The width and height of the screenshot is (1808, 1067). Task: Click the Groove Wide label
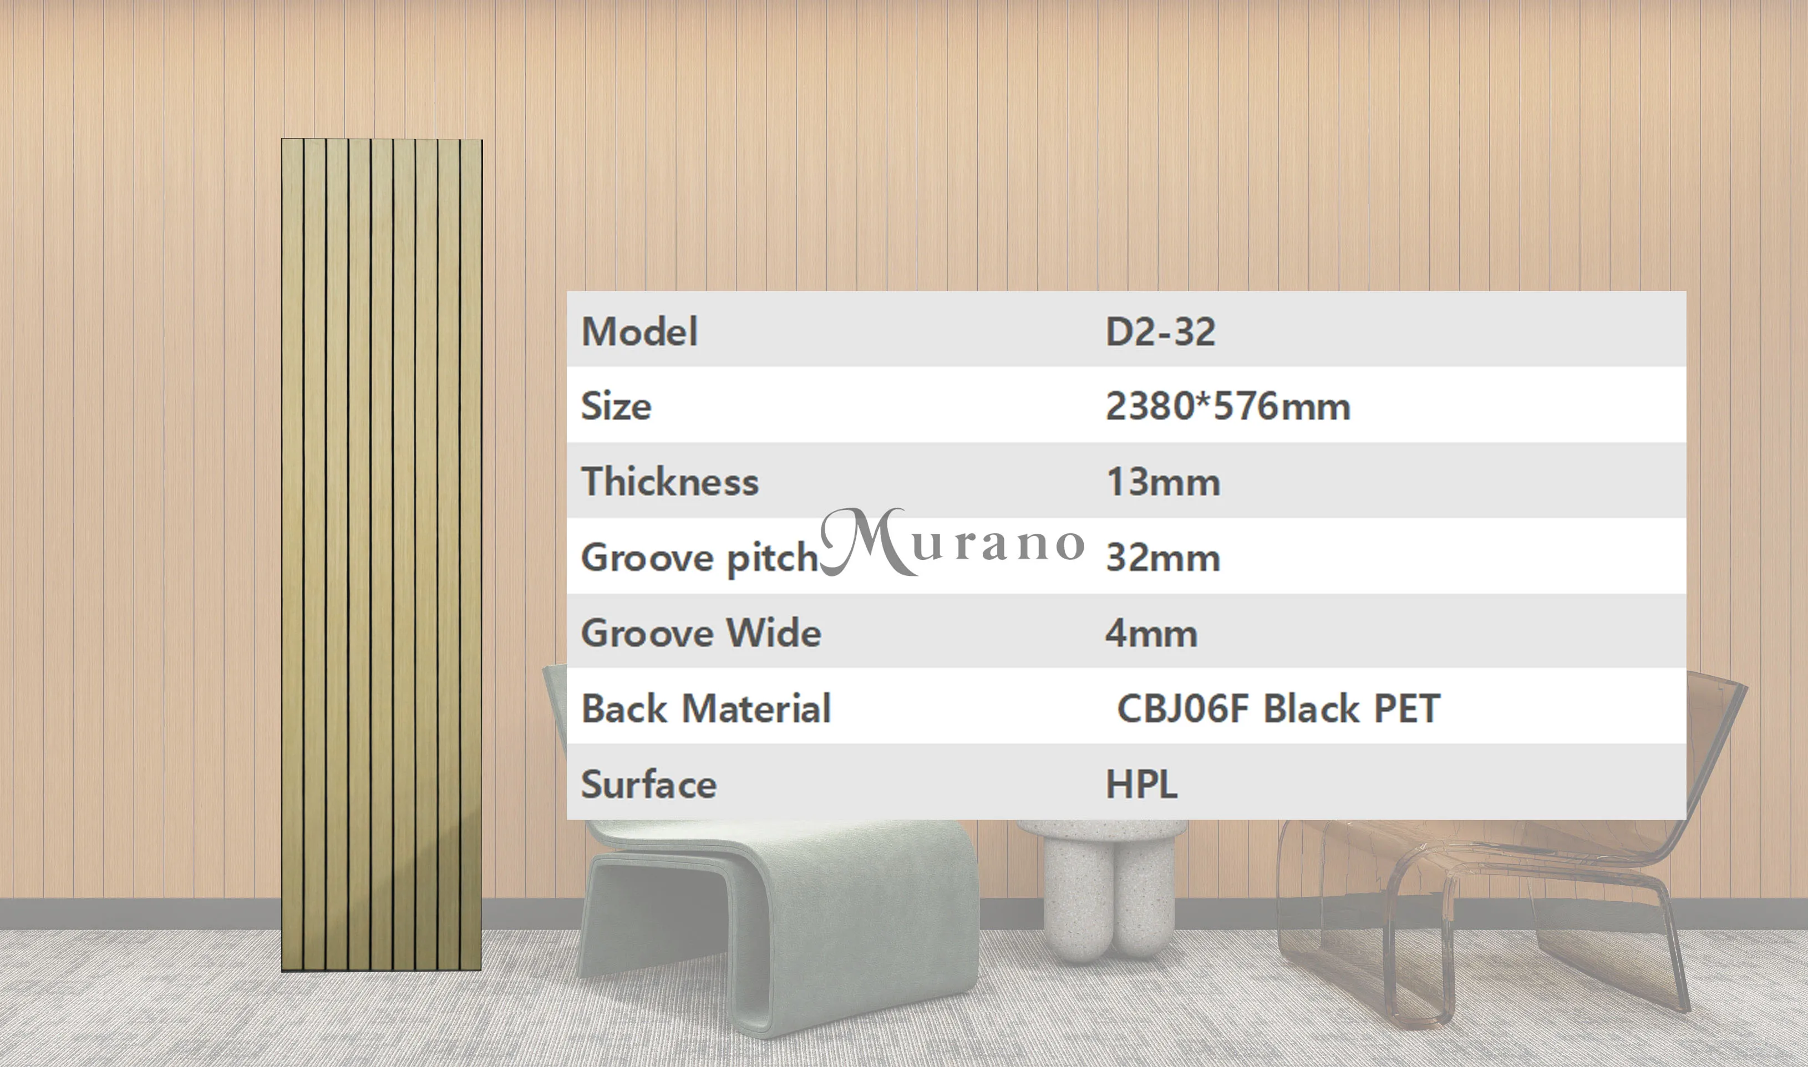coord(700,634)
